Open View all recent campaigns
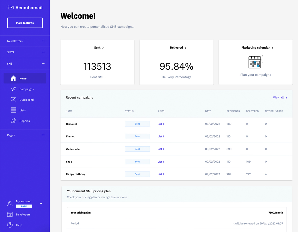298x232 pixels. [278, 97]
